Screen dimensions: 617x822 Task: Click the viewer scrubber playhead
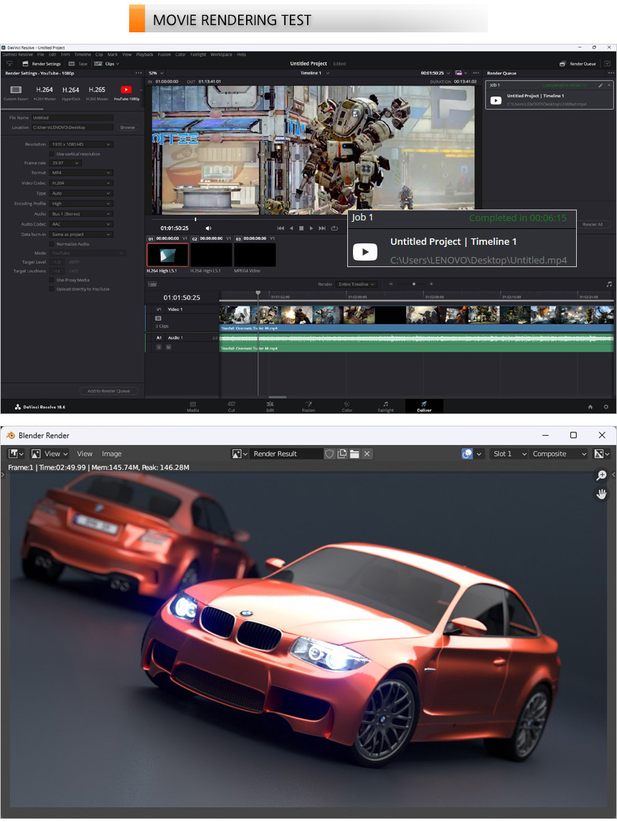pos(195,219)
